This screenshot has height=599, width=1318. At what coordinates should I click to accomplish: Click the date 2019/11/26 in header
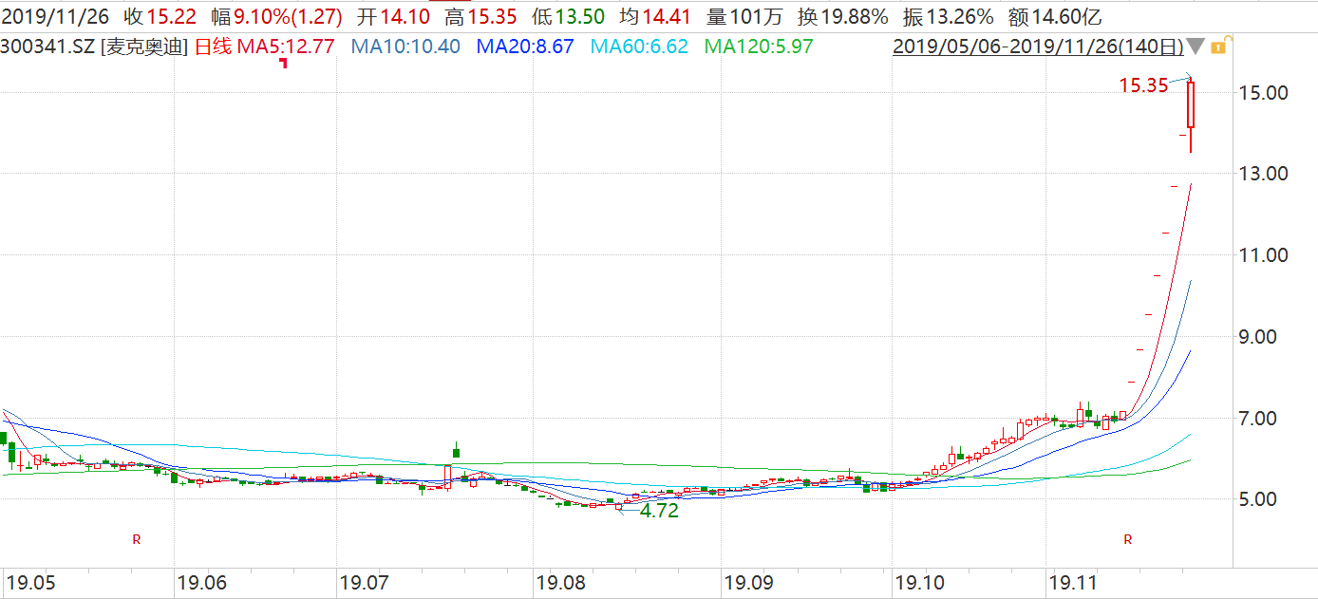point(56,16)
